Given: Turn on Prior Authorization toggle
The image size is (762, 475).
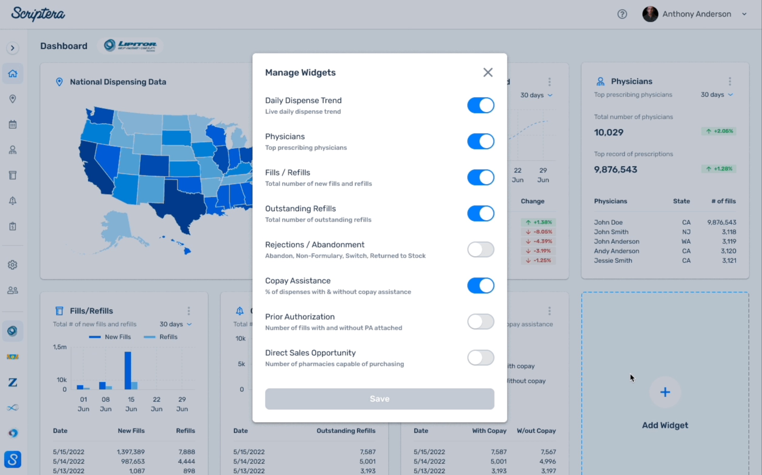Looking at the screenshot, I should (480, 322).
